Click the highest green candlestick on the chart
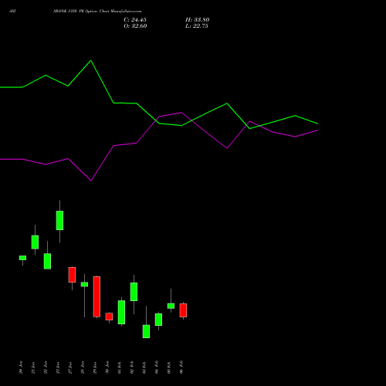The height and width of the screenshot is (386, 386). tap(59, 220)
